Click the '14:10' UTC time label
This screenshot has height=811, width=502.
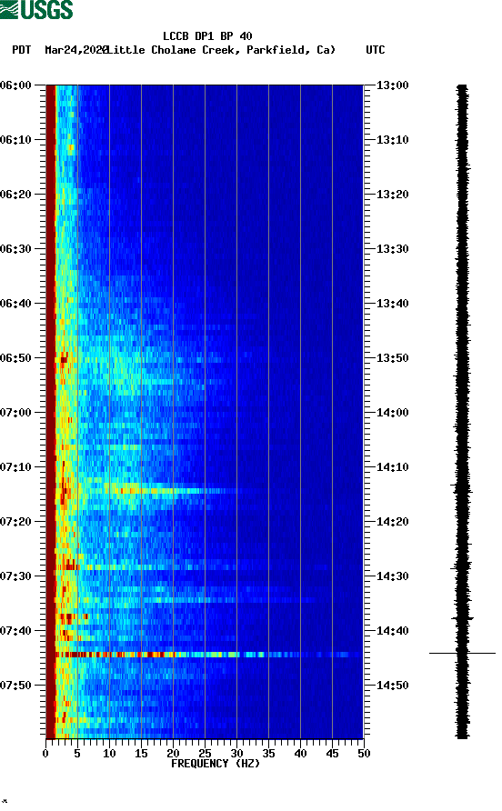pos(392,467)
